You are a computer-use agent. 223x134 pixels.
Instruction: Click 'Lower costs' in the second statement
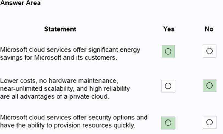coord(19,81)
